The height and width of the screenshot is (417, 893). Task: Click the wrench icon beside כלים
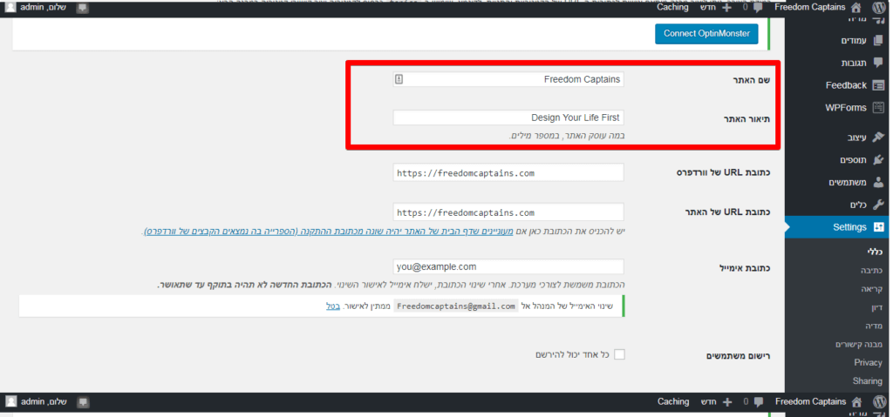point(878,205)
